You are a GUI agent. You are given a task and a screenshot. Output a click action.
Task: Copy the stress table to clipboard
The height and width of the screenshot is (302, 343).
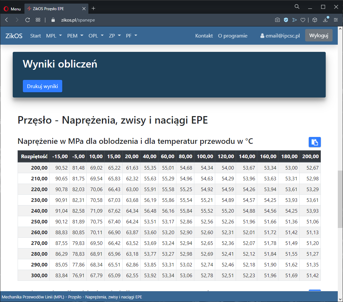[x=315, y=142]
